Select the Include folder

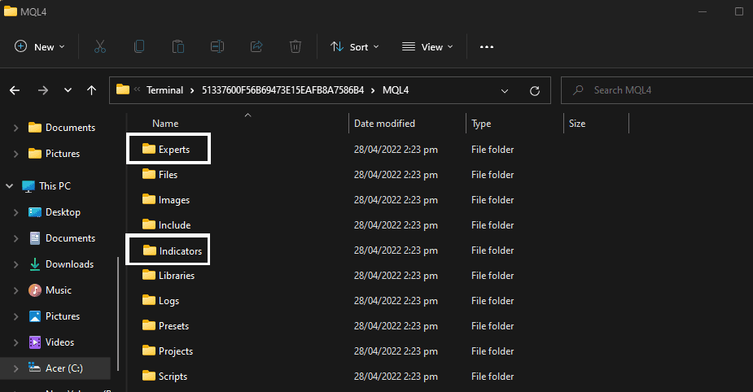[167, 225]
